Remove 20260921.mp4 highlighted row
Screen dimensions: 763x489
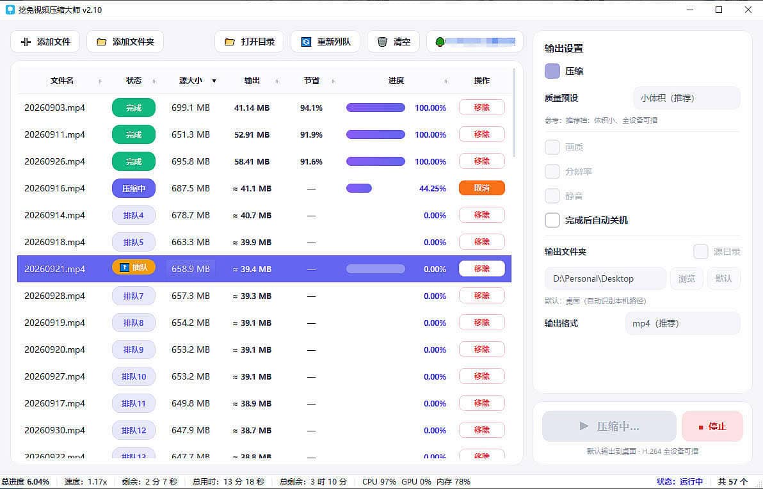click(x=482, y=269)
